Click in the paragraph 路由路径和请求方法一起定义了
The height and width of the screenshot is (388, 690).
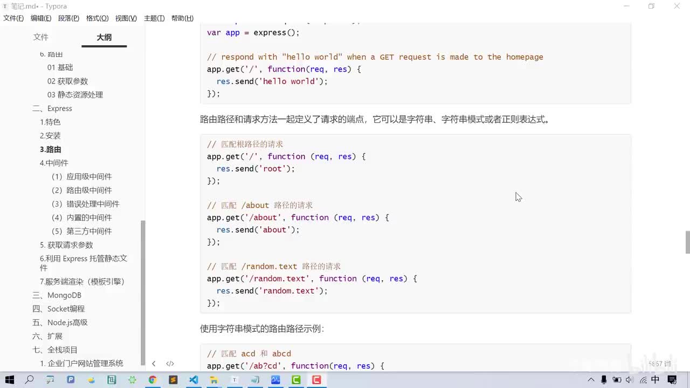click(376, 119)
